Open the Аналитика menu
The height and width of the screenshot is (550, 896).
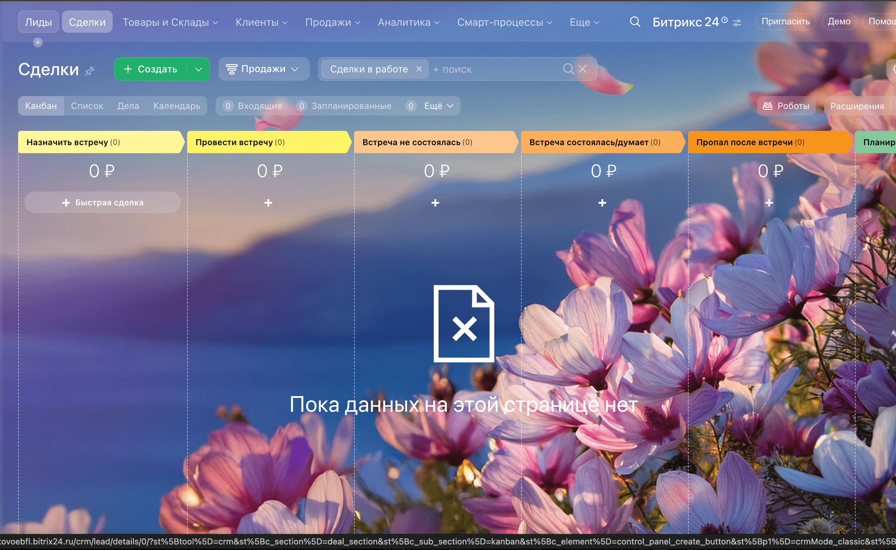pyautogui.click(x=408, y=22)
